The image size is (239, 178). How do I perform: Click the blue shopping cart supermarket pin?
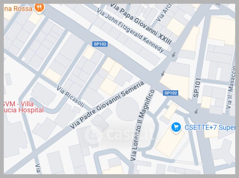pos(176,127)
